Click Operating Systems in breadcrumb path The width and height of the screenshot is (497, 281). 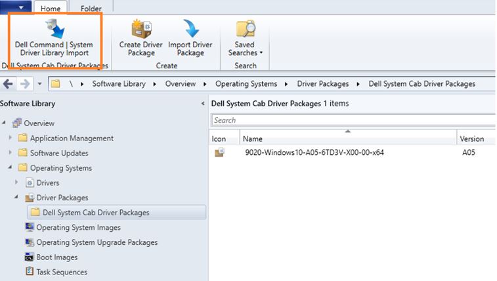[x=246, y=83]
